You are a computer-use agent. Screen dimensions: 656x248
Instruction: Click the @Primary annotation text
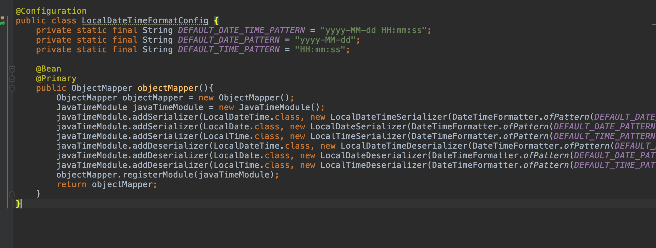(x=56, y=78)
